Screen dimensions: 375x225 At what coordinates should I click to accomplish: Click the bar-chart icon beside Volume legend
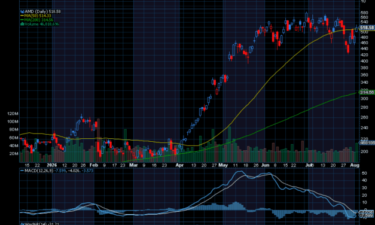point(22,24)
